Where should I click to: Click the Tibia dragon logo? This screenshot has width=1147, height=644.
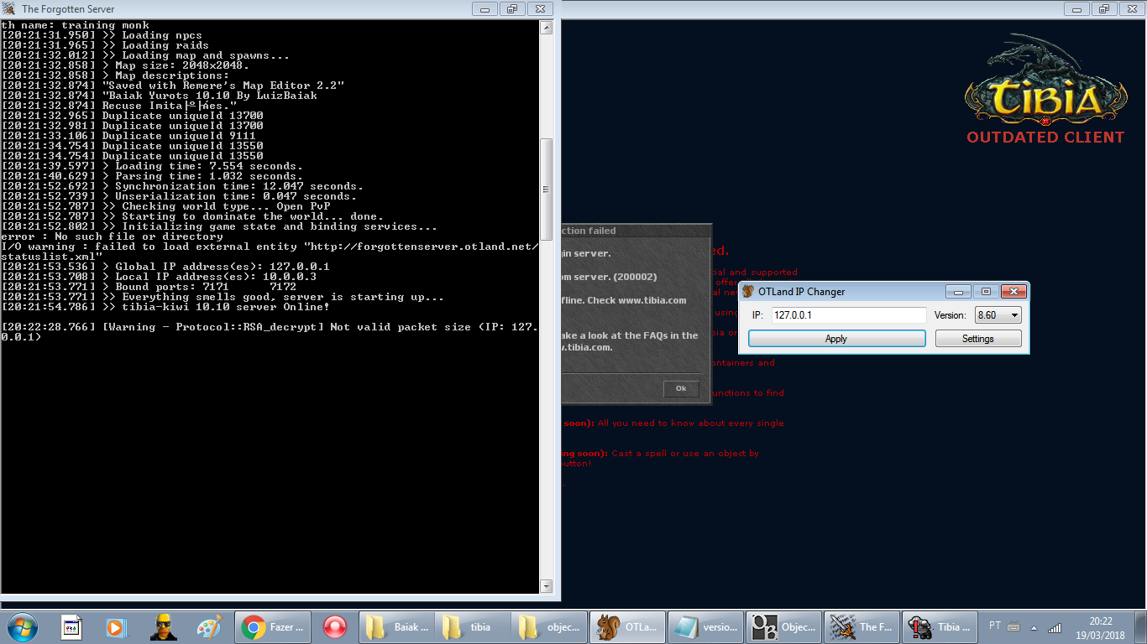click(1046, 80)
